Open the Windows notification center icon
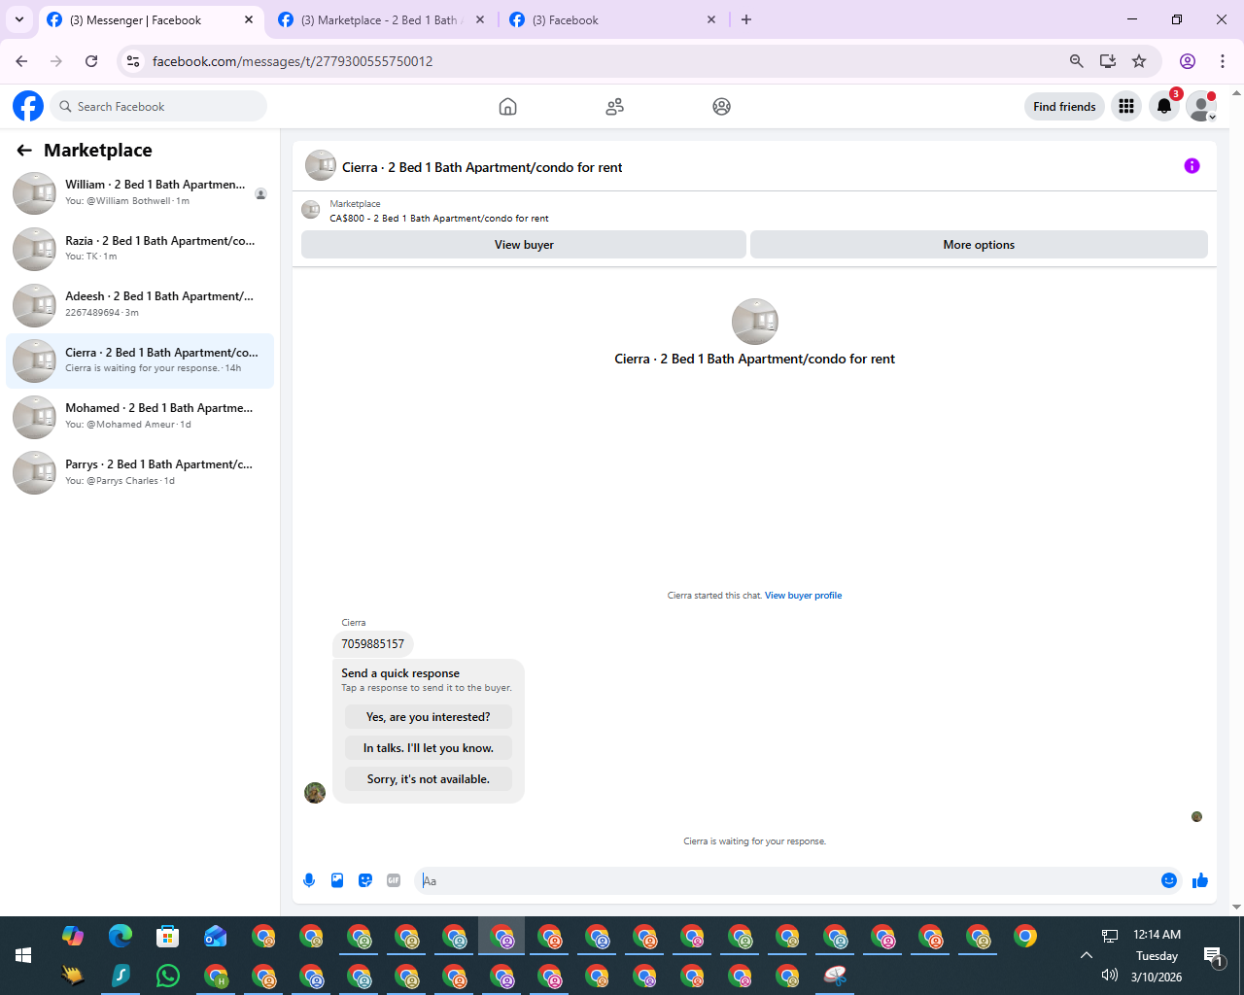 pyautogui.click(x=1213, y=957)
